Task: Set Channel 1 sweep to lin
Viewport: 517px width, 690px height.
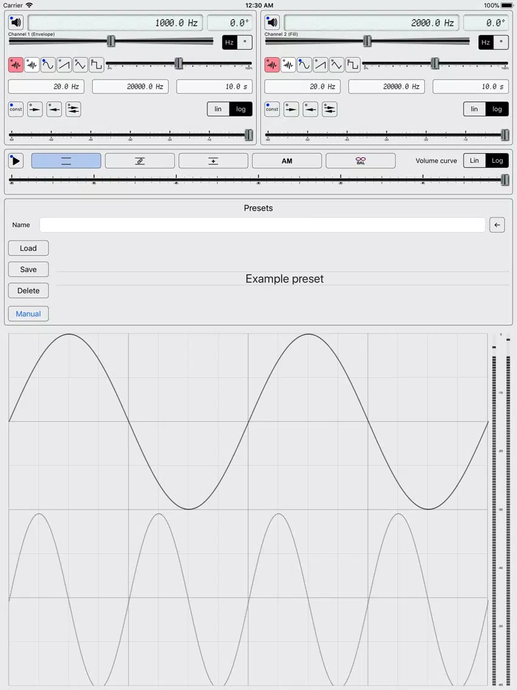Action: pyautogui.click(x=218, y=109)
